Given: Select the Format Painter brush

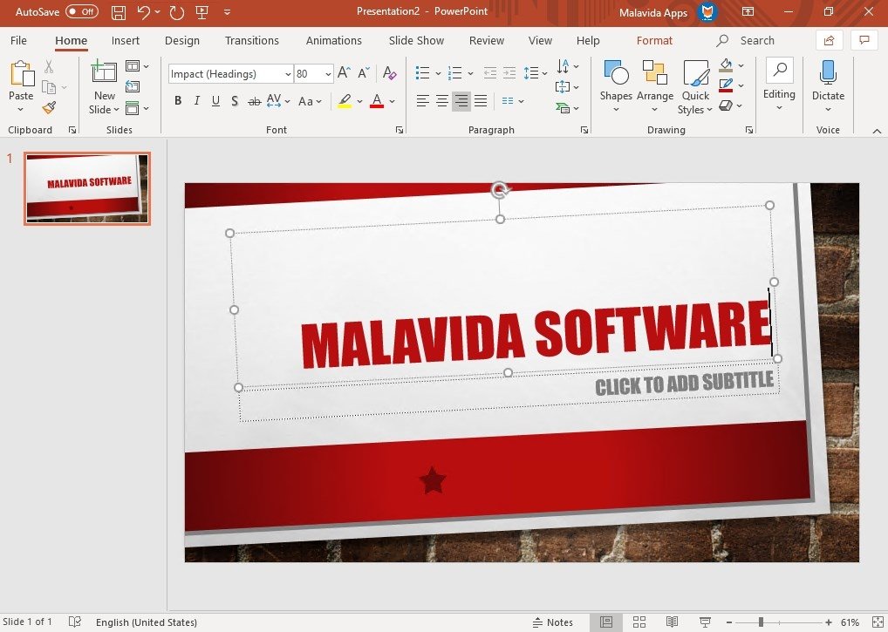Looking at the screenshot, I should click(x=49, y=107).
